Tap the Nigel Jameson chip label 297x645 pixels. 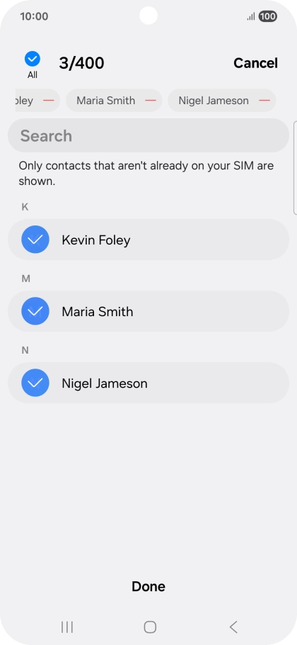pos(214,101)
